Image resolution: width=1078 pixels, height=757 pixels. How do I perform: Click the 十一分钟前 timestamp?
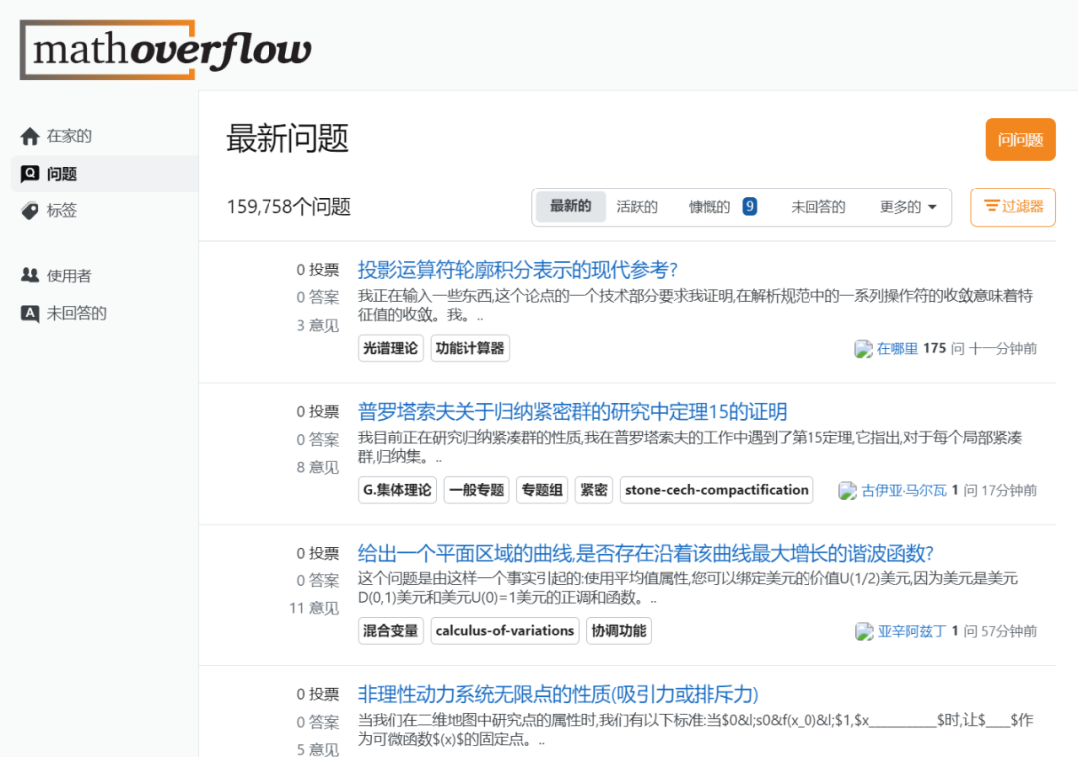(1002, 349)
